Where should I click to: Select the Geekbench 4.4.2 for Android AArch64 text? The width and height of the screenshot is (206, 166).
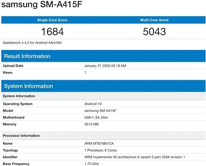coord(32,43)
